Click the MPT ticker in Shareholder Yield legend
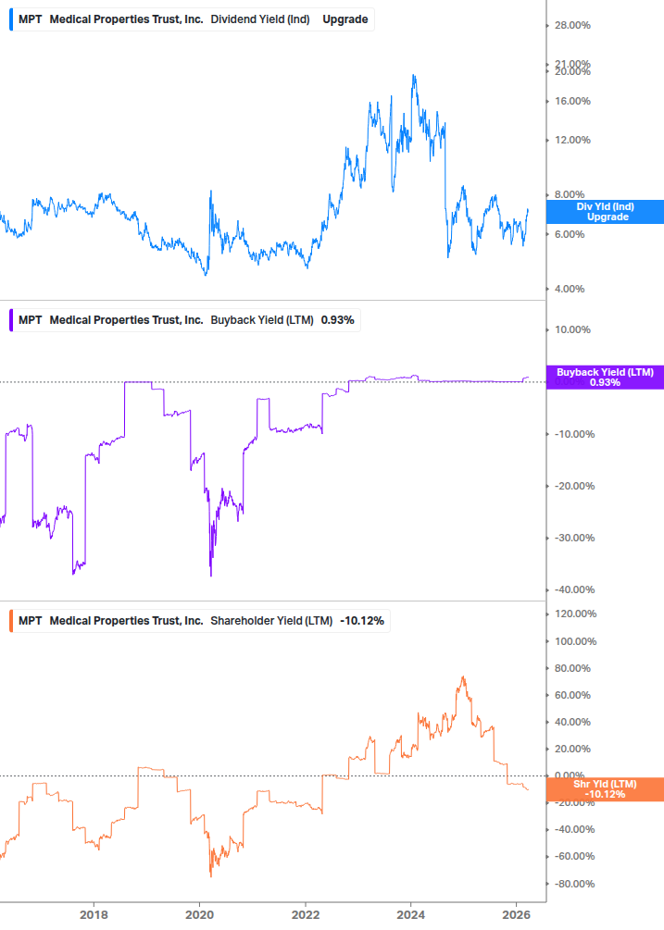This screenshot has height=930, width=664. [x=31, y=621]
